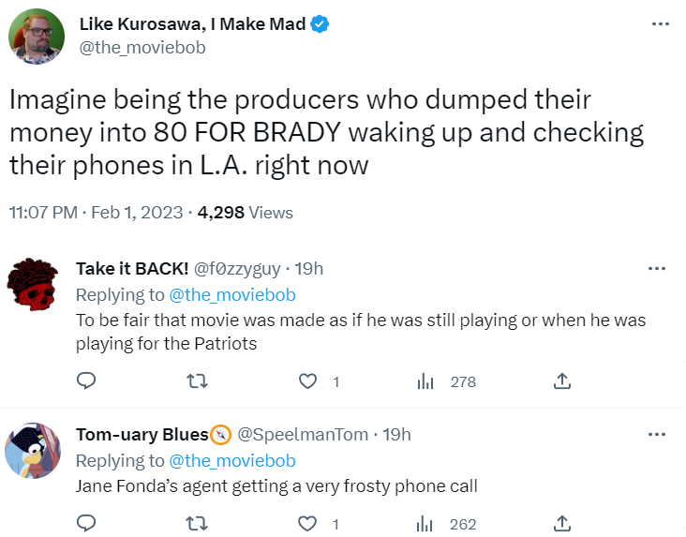Click @the_moviebob mention in first reply
This screenshot has width=686, height=537.
point(232,294)
